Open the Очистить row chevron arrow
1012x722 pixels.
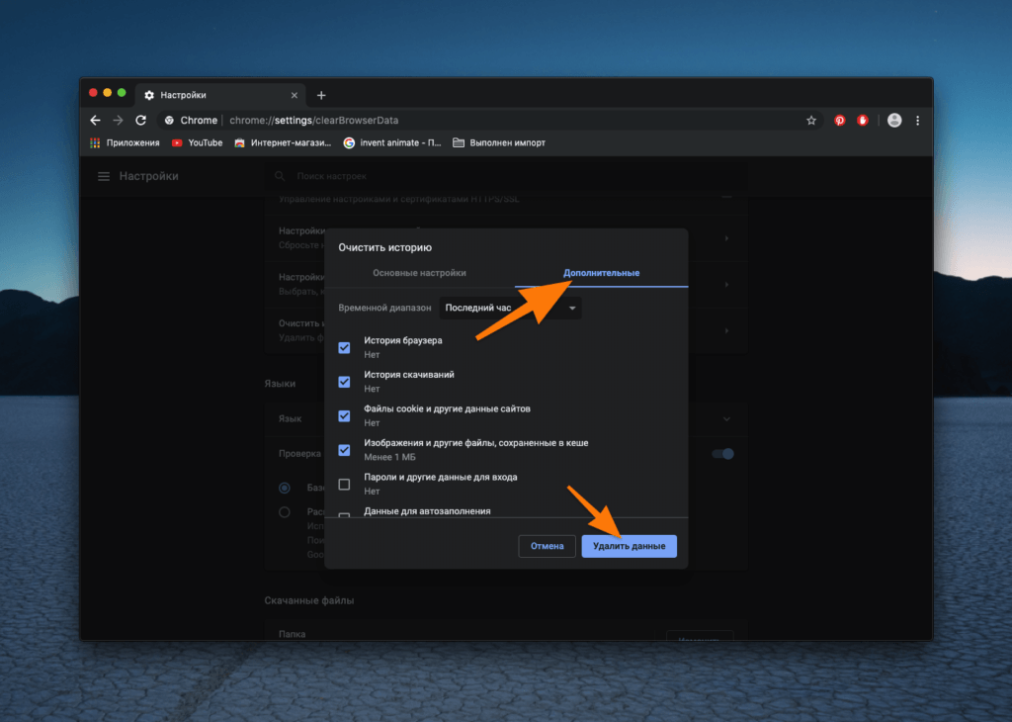coord(726,330)
